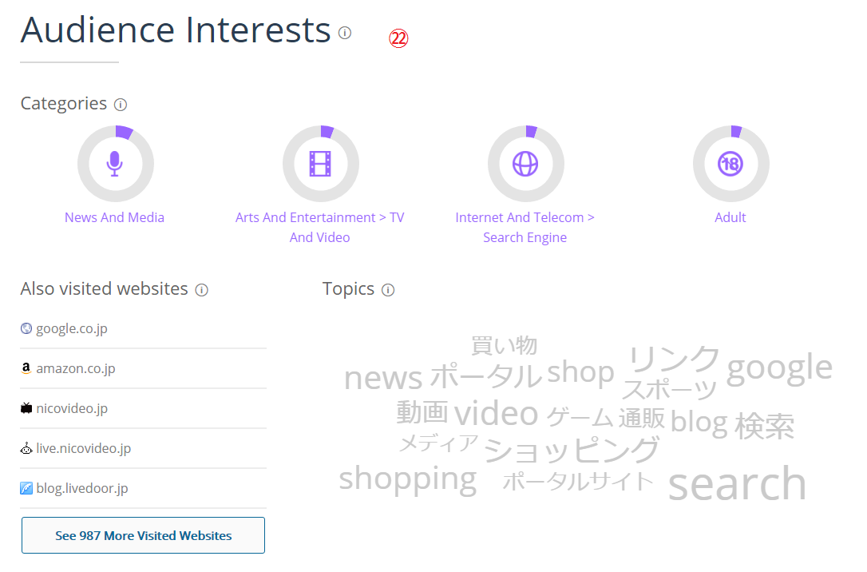Click the topic word 'リンク'
The width and height of the screenshot is (867, 572).
point(674,359)
